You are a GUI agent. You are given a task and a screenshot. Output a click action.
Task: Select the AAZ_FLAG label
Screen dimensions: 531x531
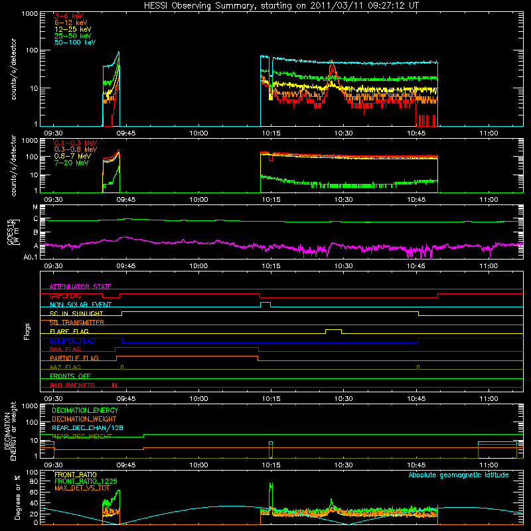click(65, 367)
